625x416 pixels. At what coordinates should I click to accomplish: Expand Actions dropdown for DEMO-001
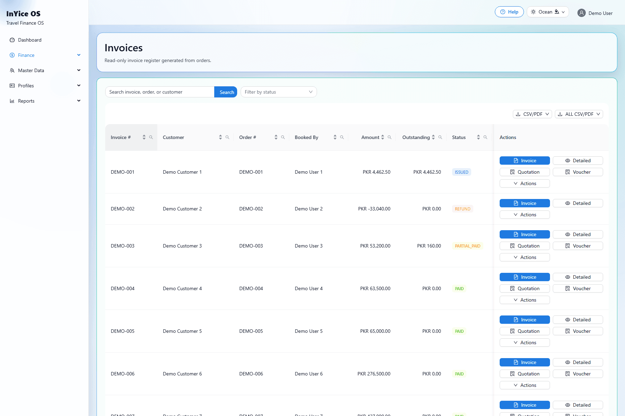click(525, 183)
